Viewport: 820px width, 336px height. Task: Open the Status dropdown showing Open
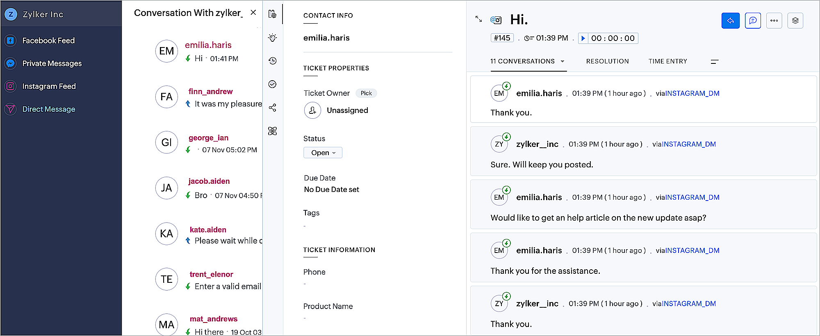(x=323, y=153)
